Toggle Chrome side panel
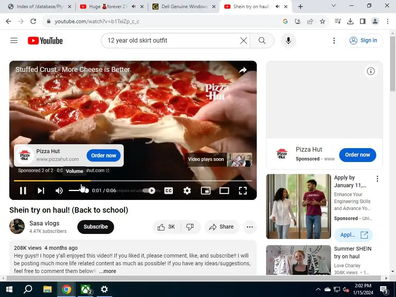Viewport: 396px width, 297px height. 363,22
